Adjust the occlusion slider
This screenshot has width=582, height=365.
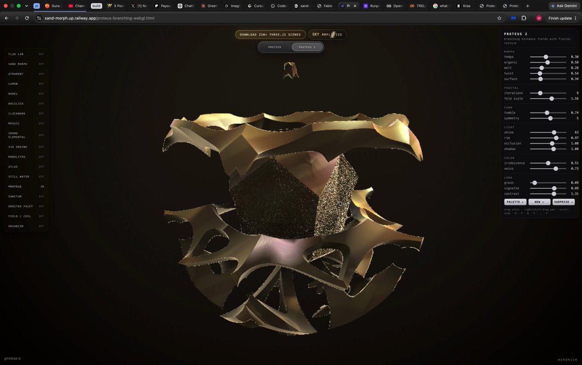point(548,143)
